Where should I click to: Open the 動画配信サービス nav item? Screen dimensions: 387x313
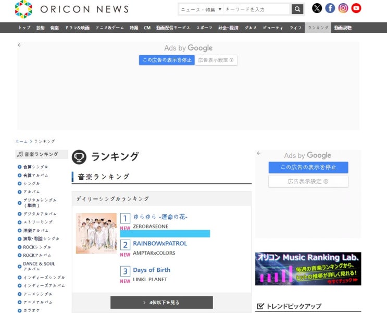click(173, 28)
